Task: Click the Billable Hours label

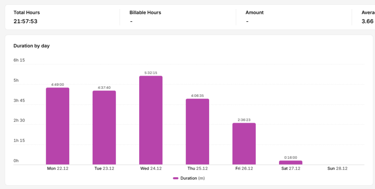Action: click(x=145, y=13)
